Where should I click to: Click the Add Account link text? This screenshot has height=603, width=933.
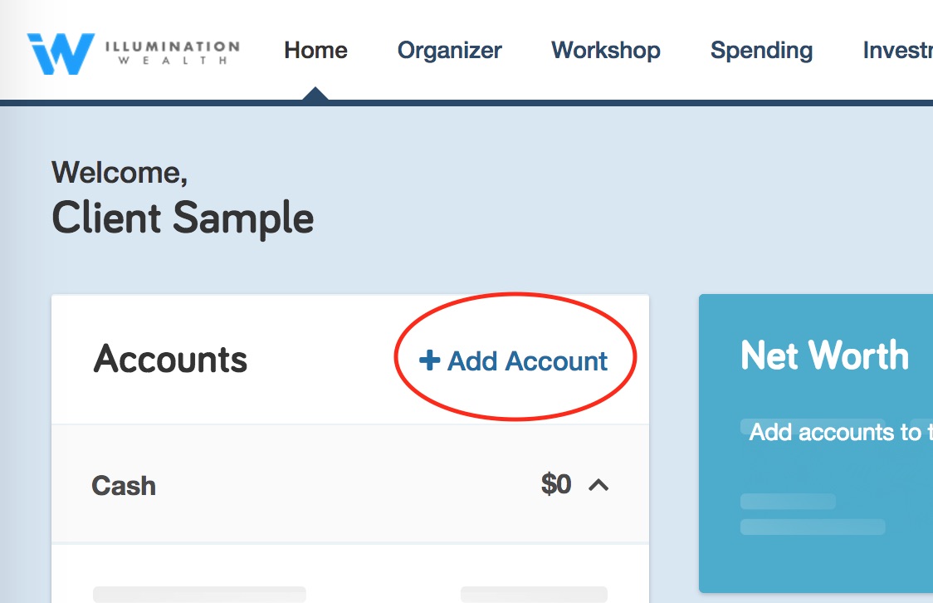(527, 360)
